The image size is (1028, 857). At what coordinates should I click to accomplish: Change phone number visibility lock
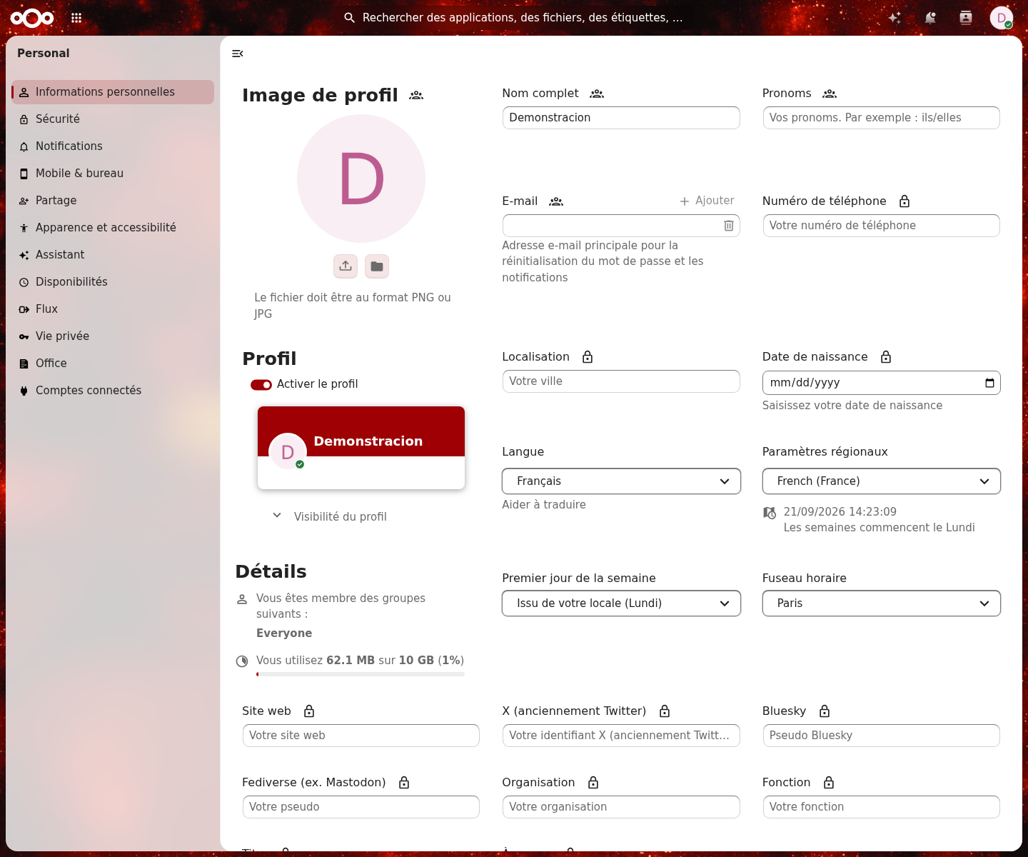pyautogui.click(x=904, y=201)
